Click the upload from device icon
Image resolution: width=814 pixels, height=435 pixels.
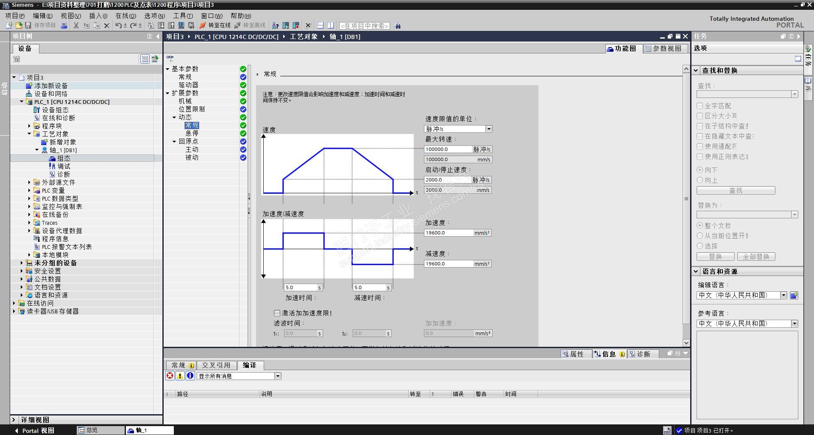click(171, 25)
